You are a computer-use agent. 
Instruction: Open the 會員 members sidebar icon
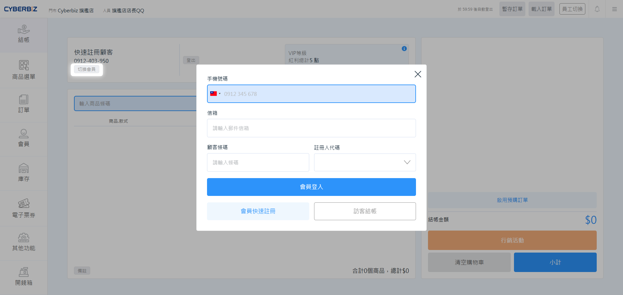[x=24, y=138]
